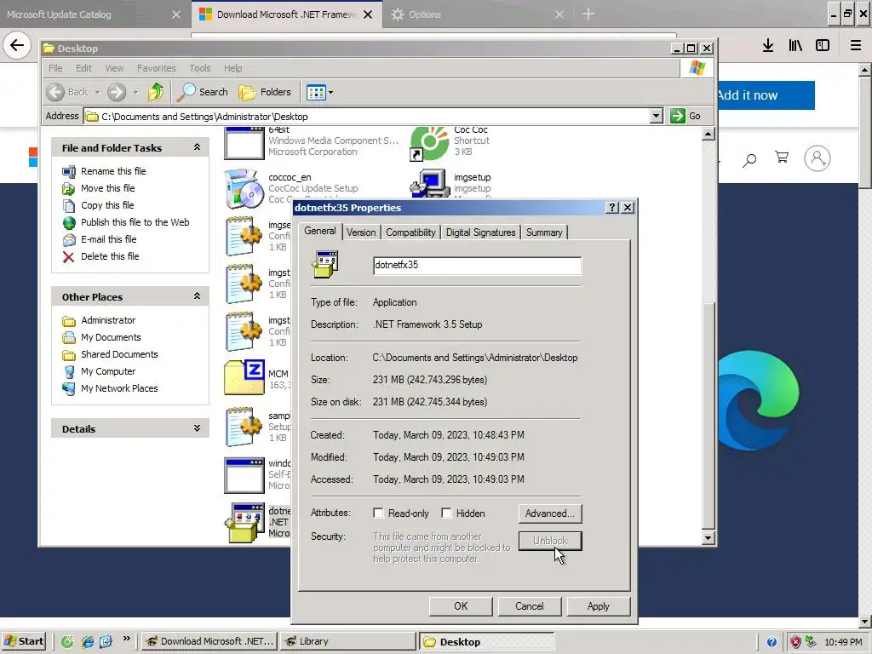The image size is (872, 654).
Task: Edit the dotnetfx35 filename field
Action: tap(477, 266)
